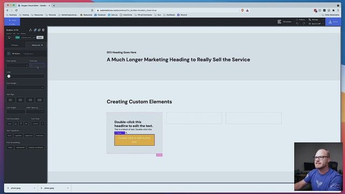Click the pink Div tag below the card

(x=160, y=155)
